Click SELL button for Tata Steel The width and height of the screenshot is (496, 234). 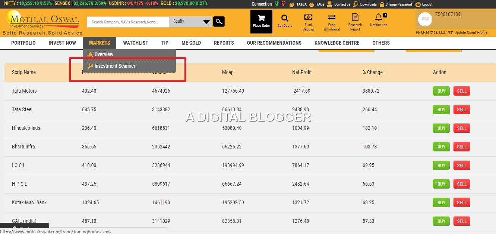(x=462, y=110)
